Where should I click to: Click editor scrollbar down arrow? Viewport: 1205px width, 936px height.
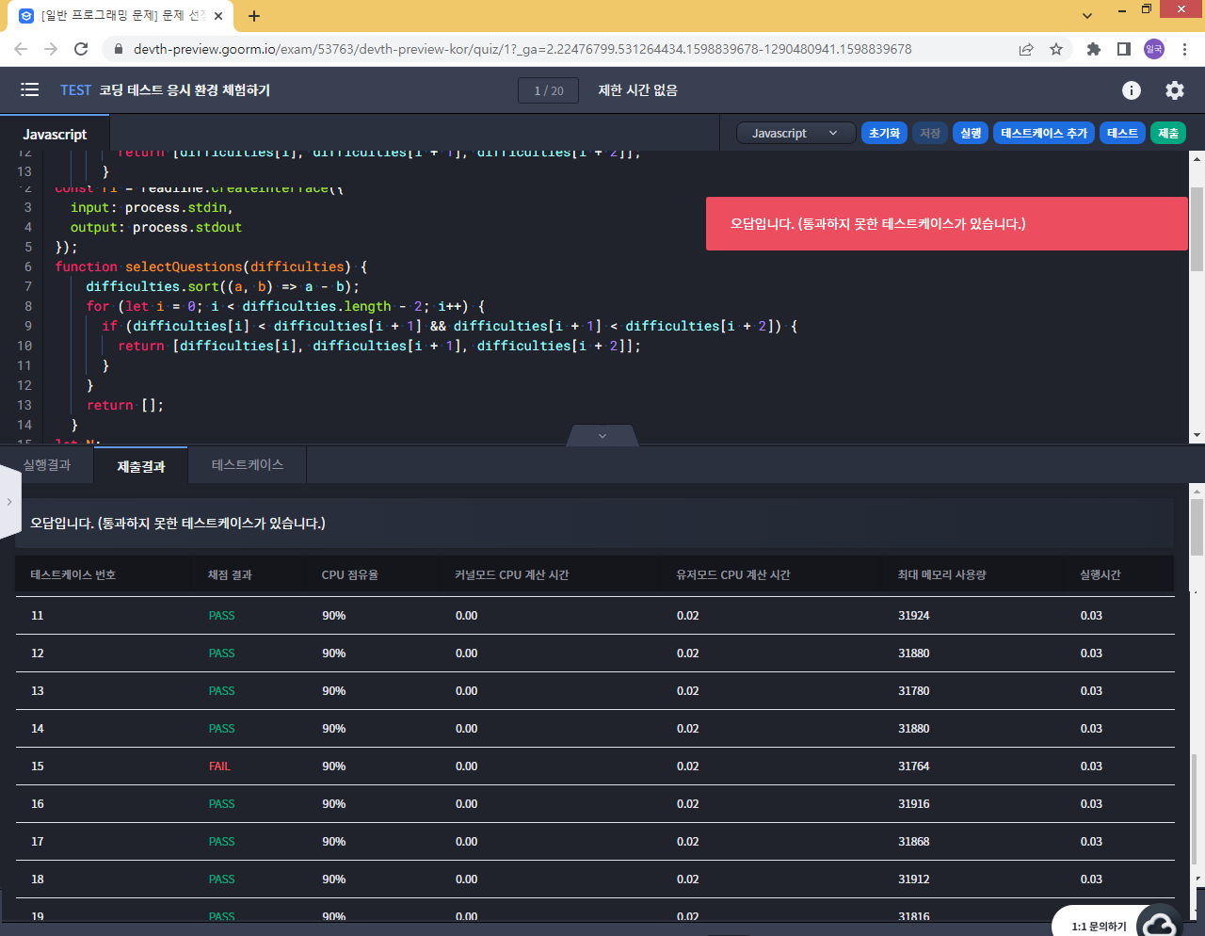[1197, 435]
